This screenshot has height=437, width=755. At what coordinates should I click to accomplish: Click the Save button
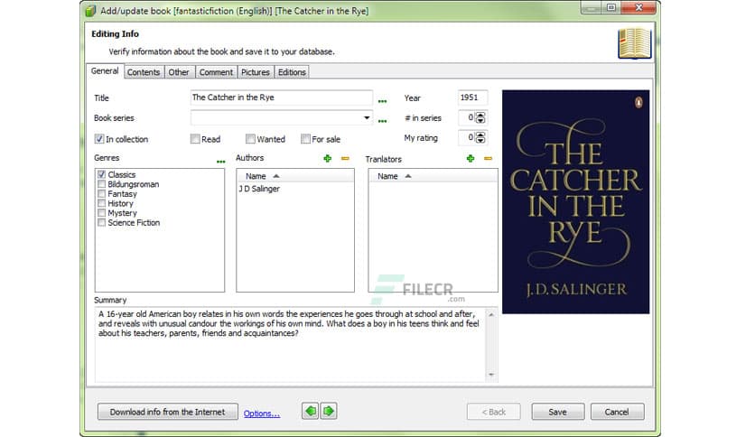(x=557, y=412)
